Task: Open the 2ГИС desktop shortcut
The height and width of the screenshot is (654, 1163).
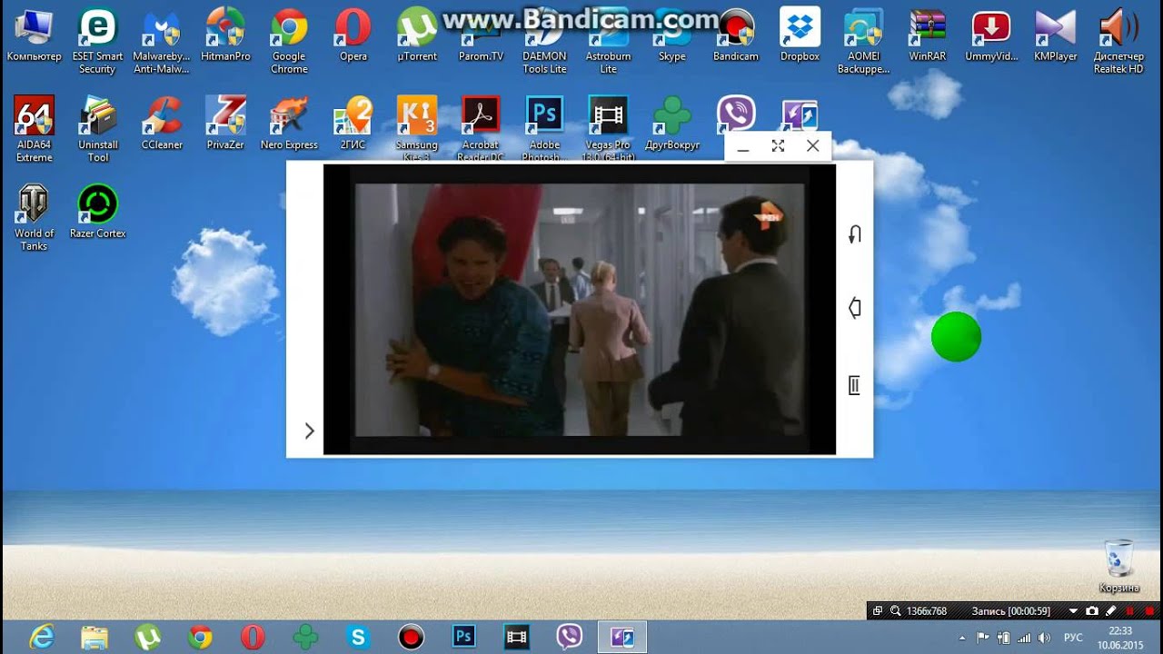Action: tap(353, 124)
